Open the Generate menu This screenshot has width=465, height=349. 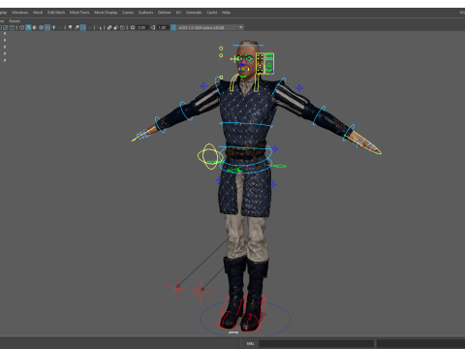[194, 13]
